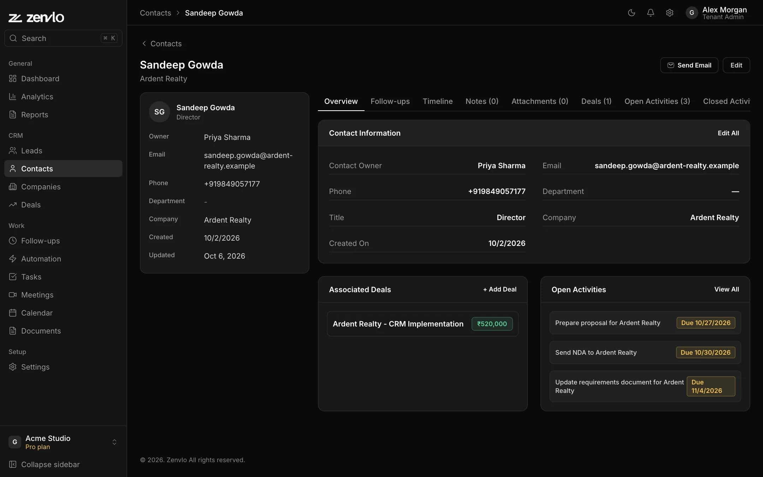Go back via Contacts chevron link
The width and height of the screenshot is (763, 477).
click(162, 43)
